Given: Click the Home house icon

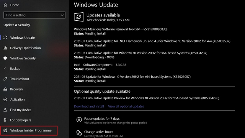Looking at the screenshot, I should click(5, 5).
